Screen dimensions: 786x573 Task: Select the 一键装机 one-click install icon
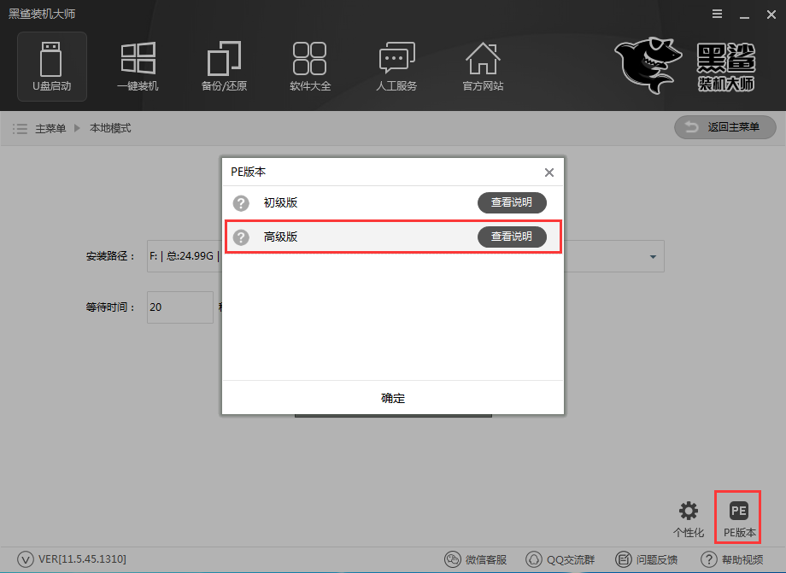tap(138, 66)
